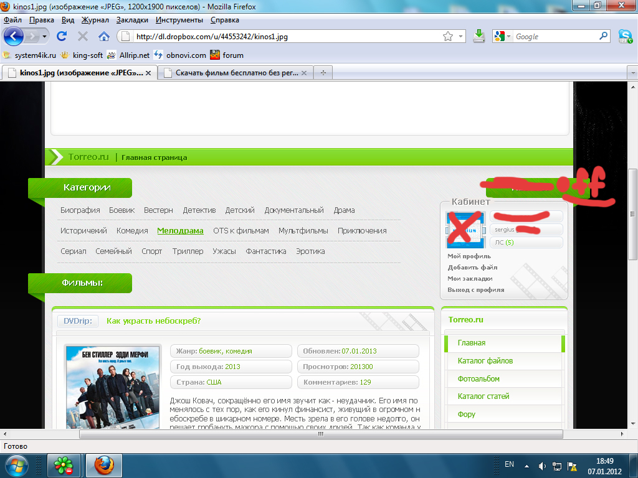Screen dimensions: 638x478
Task: Click the vertical scrollbar thumb
Action: point(633,214)
